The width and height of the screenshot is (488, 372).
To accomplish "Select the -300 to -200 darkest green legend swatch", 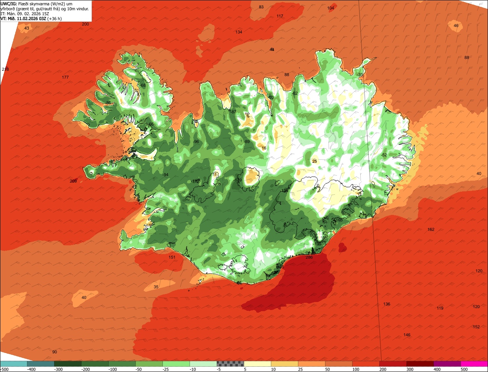I will coord(68,364).
